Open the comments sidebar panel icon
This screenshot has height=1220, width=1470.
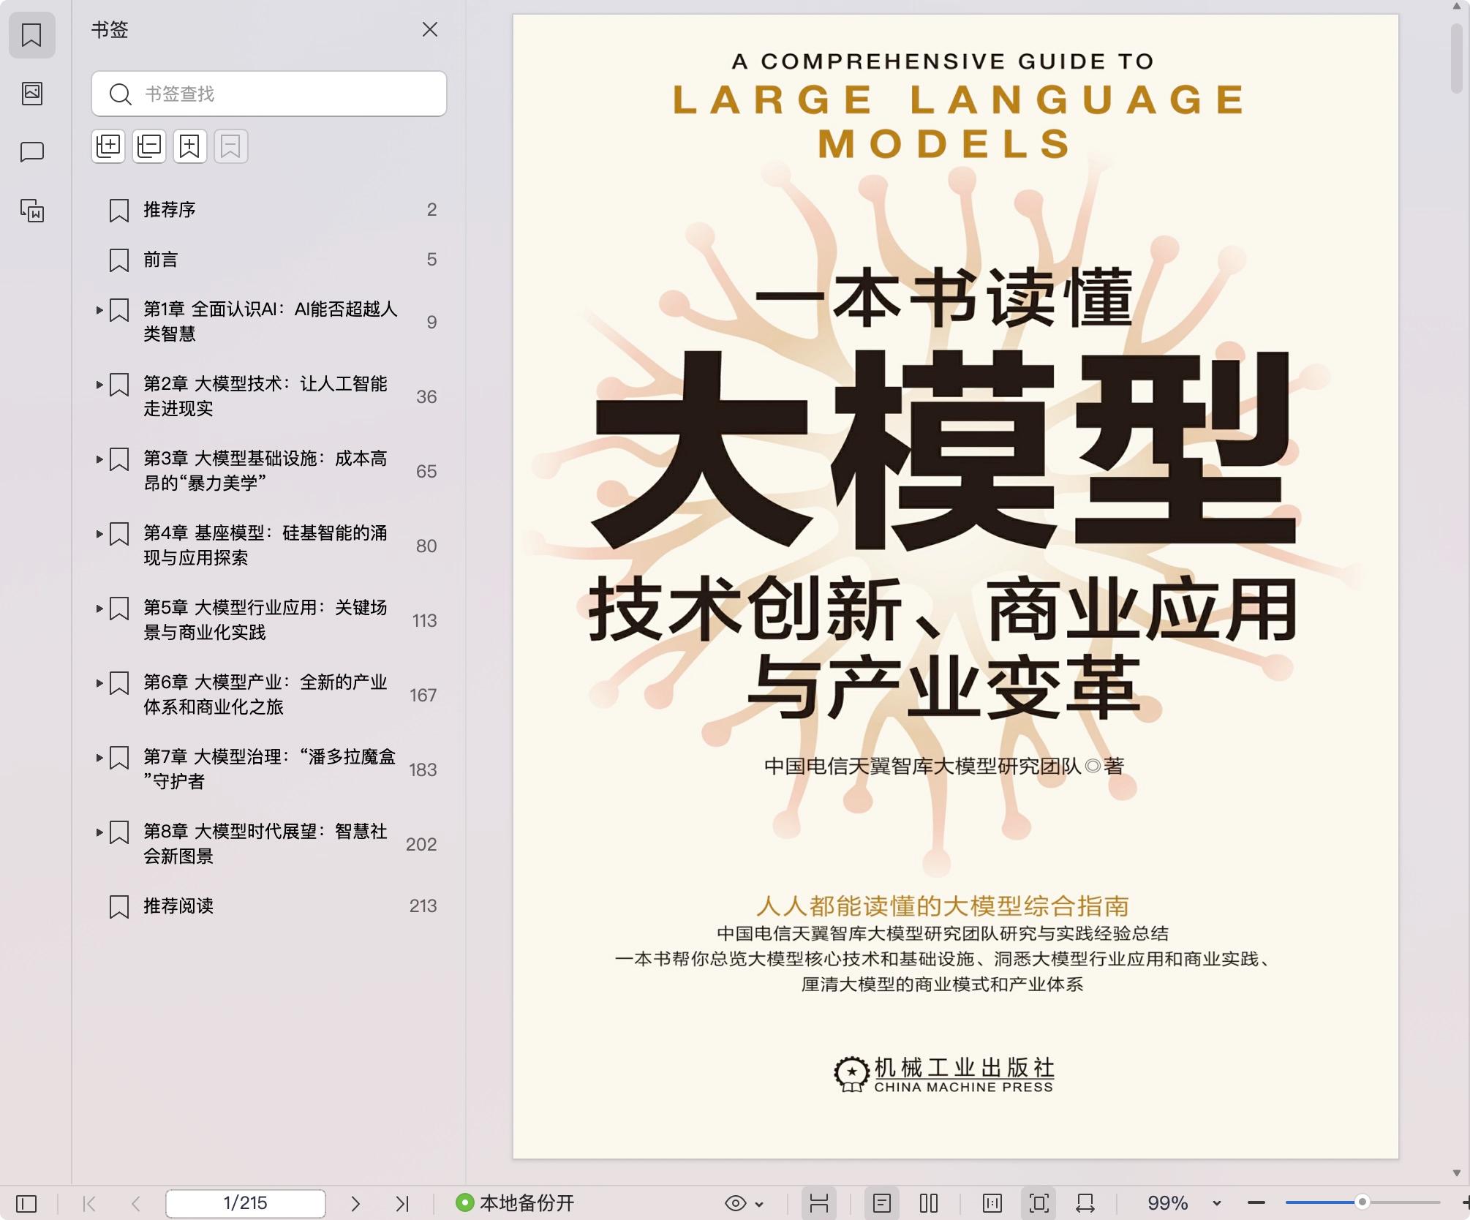pyautogui.click(x=31, y=152)
